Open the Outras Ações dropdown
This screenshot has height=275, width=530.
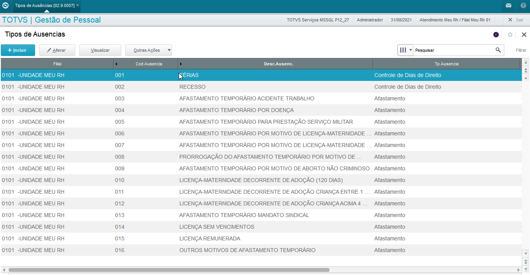pyautogui.click(x=149, y=50)
